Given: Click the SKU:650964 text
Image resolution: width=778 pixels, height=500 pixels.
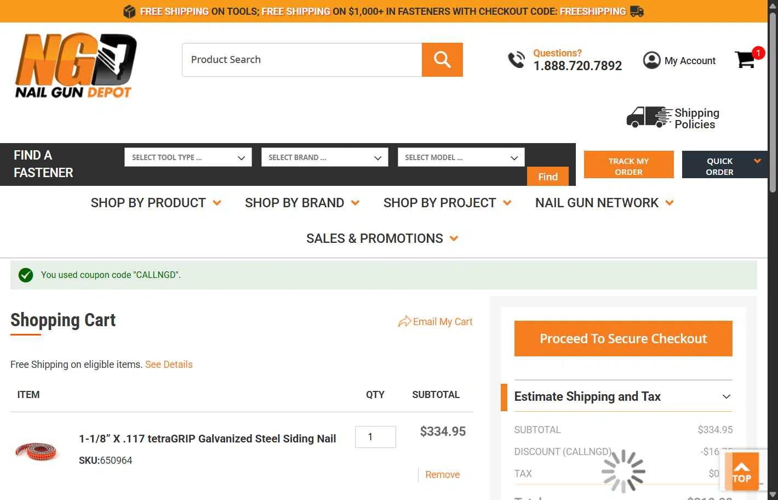Looking at the screenshot, I should 106,461.
